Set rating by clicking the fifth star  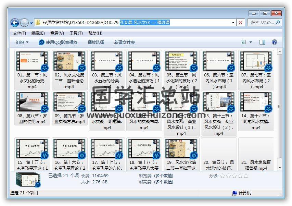tap(245, 176)
